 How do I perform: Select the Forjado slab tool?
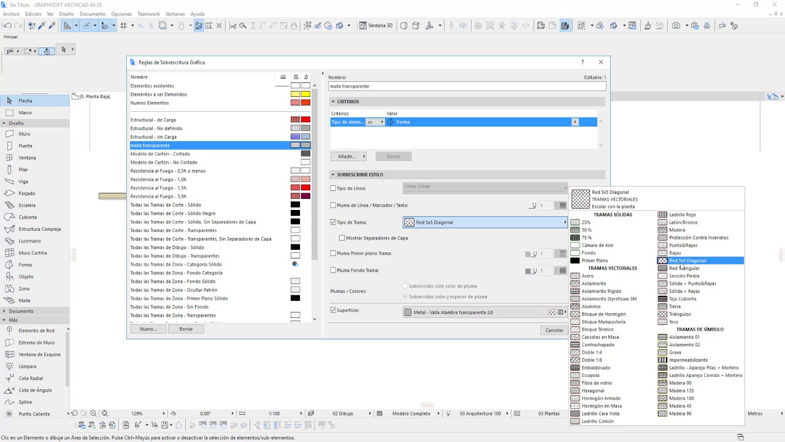coord(34,193)
